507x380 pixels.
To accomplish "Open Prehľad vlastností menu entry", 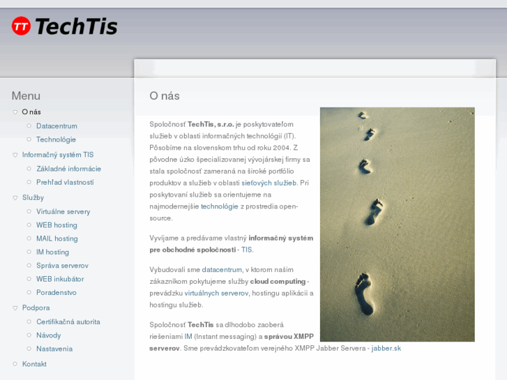I will pyautogui.click(x=65, y=182).
